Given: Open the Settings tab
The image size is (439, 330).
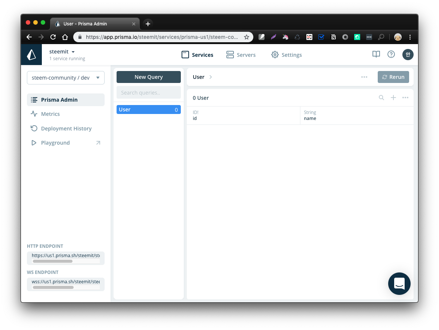Looking at the screenshot, I should click(x=287, y=55).
